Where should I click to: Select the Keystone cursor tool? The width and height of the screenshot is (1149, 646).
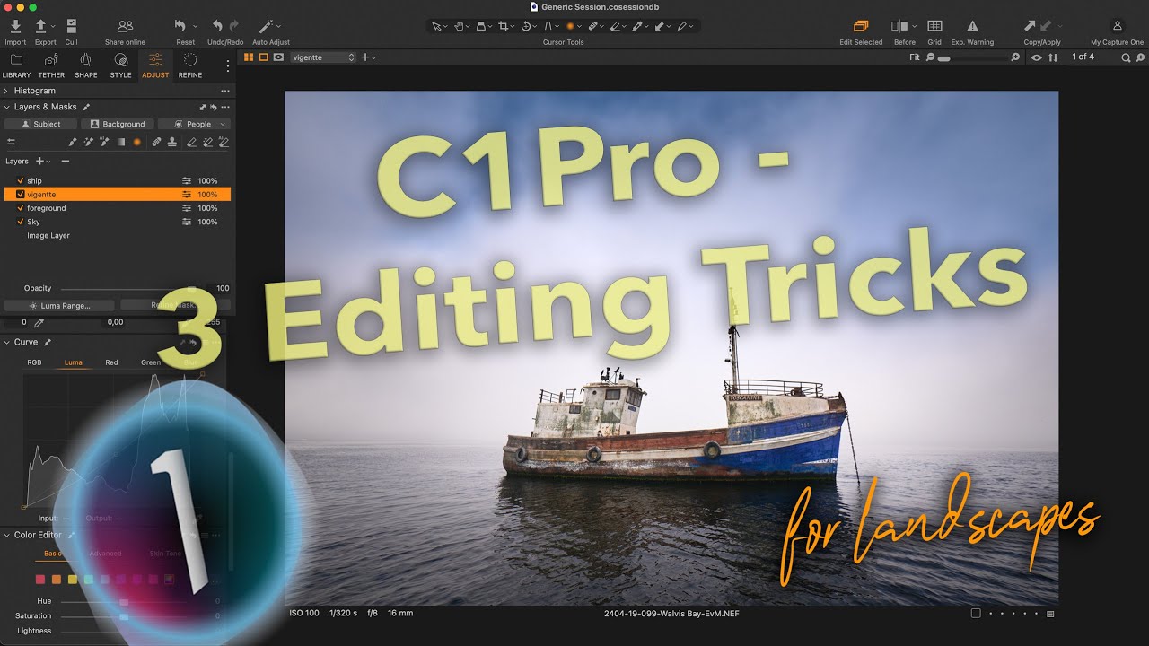pos(547,27)
